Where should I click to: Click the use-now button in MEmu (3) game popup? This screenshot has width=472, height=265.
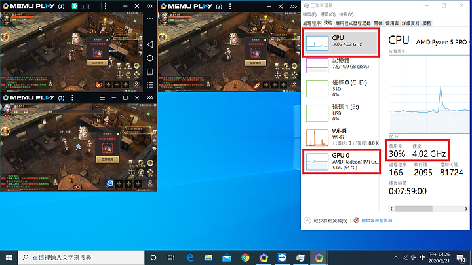pyautogui.click(x=255, y=63)
